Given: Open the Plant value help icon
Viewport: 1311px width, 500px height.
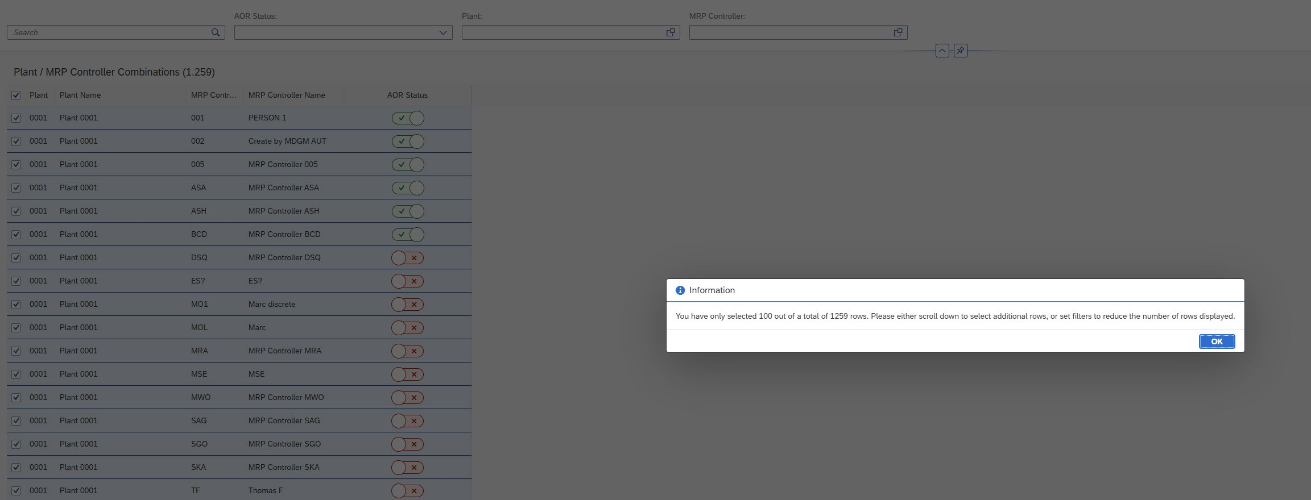Looking at the screenshot, I should pos(671,32).
